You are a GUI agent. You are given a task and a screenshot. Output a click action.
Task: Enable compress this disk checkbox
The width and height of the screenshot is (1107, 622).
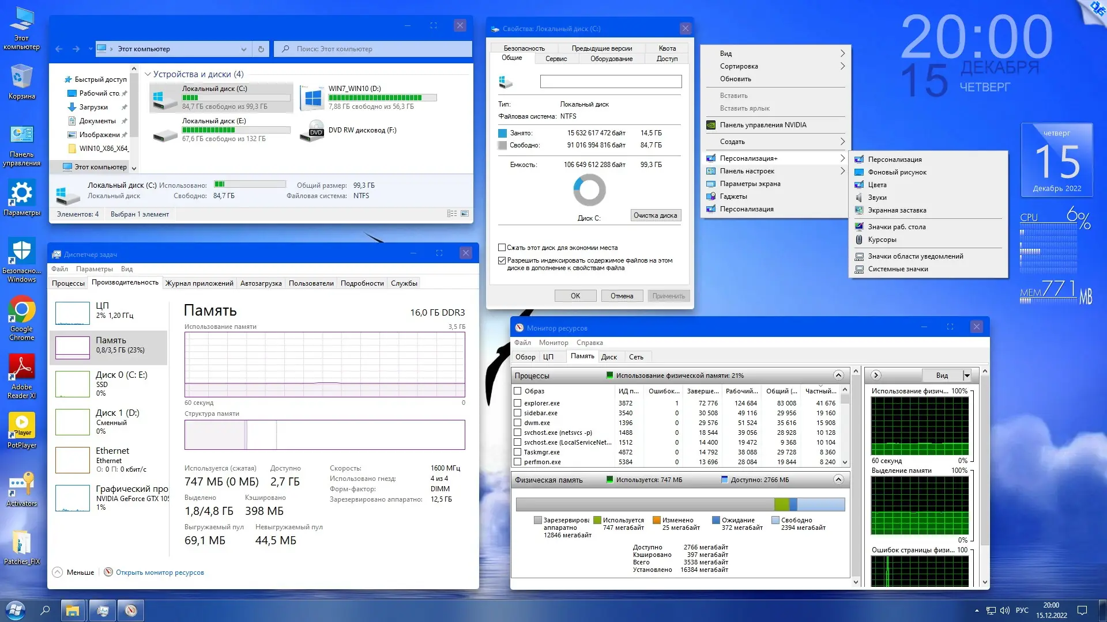(502, 248)
